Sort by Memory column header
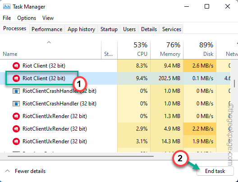This screenshot has width=238, height=182. click(167, 50)
